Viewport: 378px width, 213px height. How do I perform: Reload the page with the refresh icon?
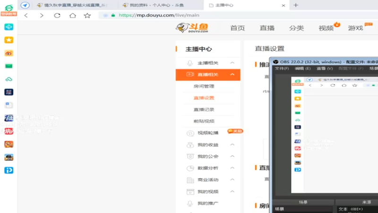57,16
